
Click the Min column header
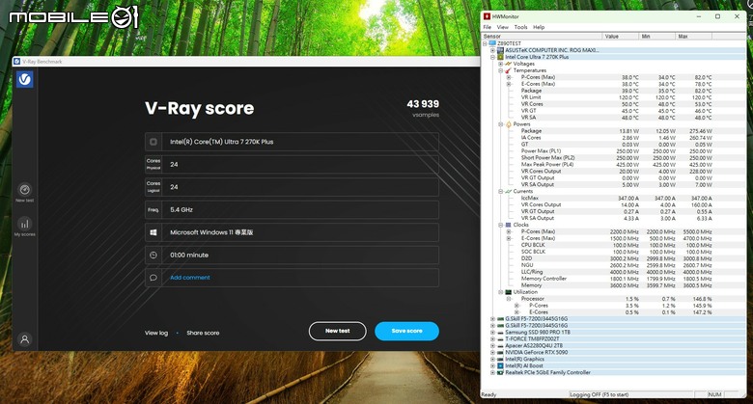pyautogui.click(x=657, y=37)
